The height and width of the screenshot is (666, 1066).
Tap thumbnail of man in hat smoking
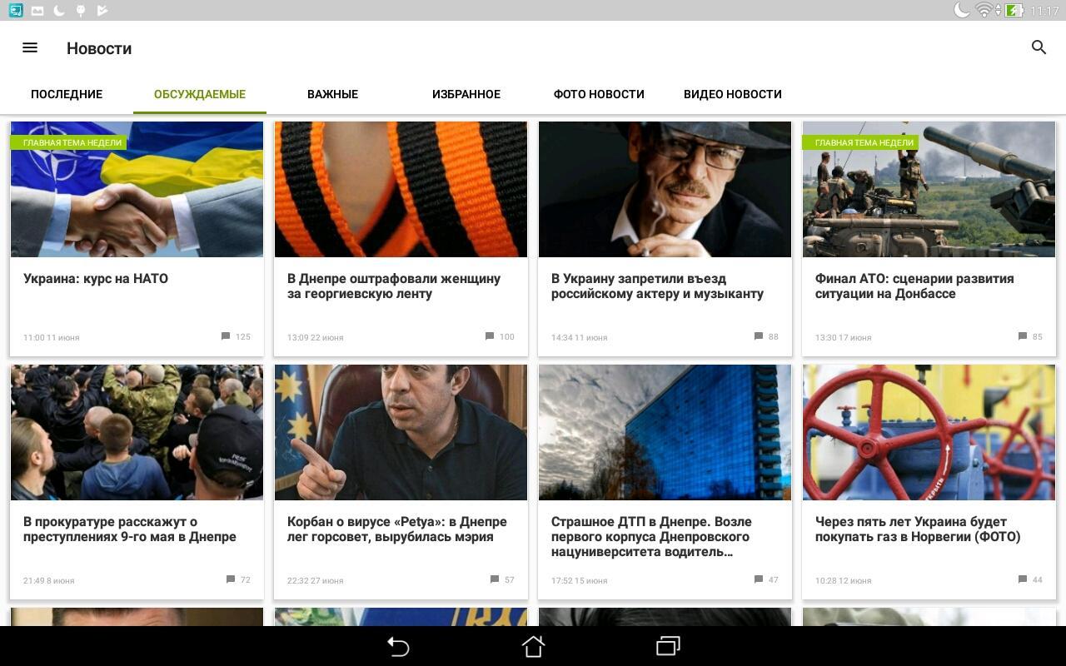point(665,189)
